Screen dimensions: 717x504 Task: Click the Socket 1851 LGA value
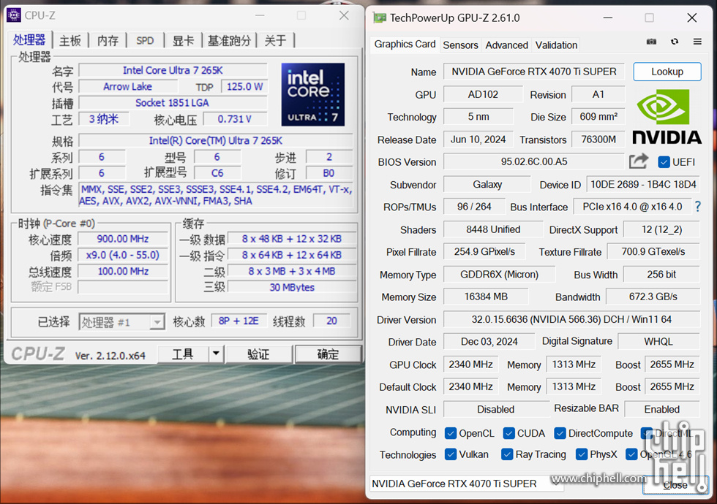click(x=173, y=103)
